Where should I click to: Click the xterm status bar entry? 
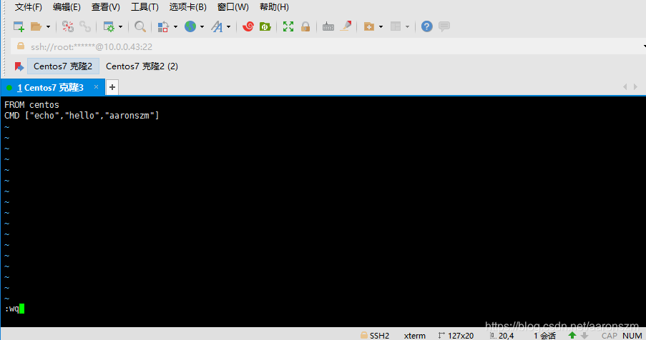[x=414, y=336]
